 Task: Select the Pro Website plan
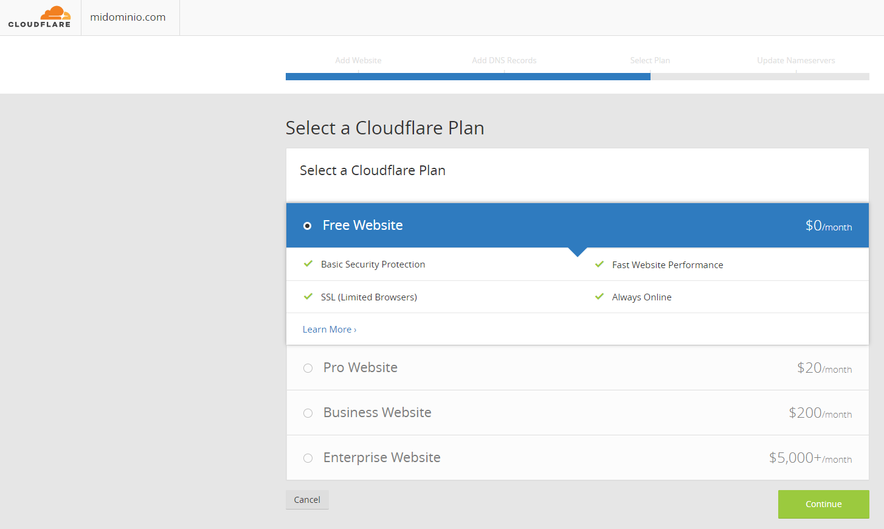click(308, 368)
